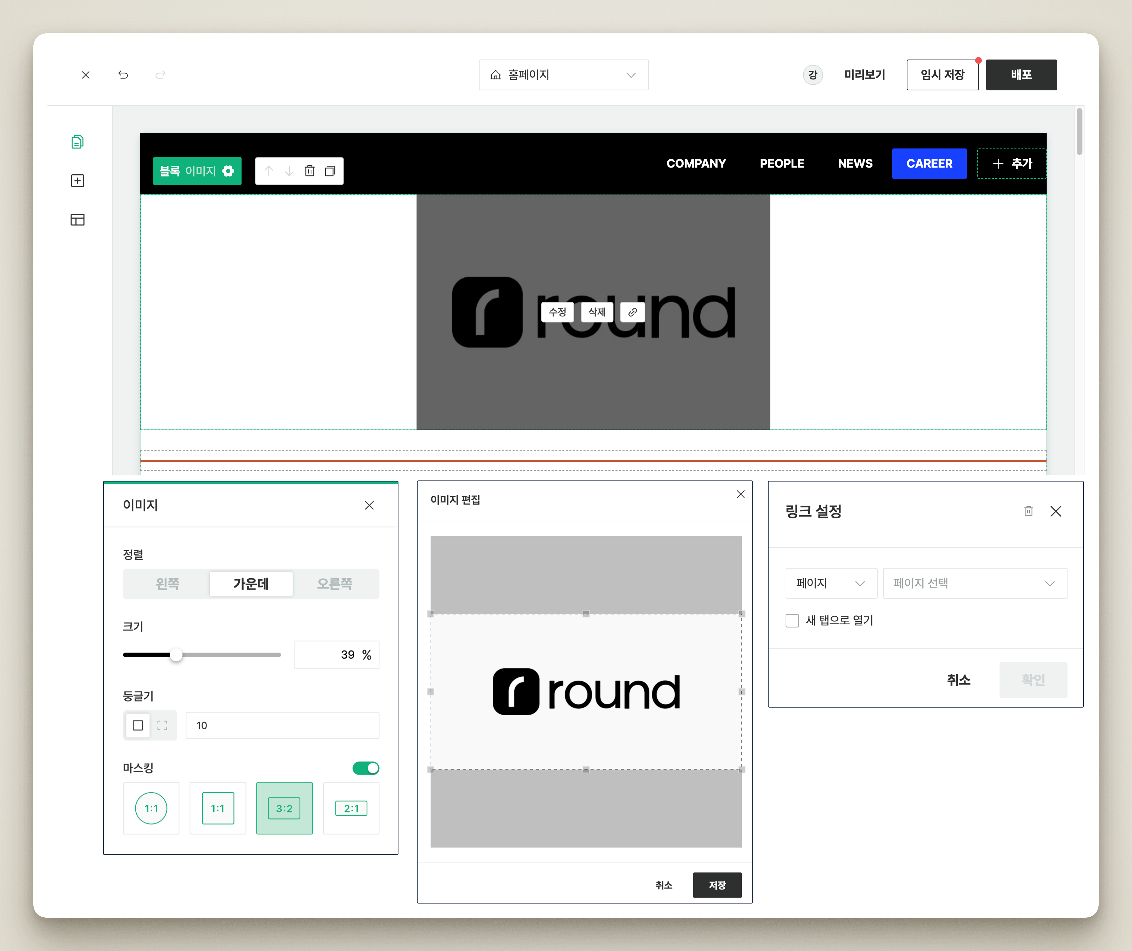Open the PEOPLE menu item
Image resolution: width=1132 pixels, height=951 pixels.
(782, 163)
